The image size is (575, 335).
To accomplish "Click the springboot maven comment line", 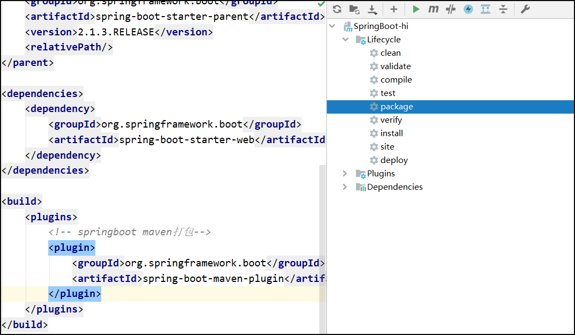I will tap(130, 232).
